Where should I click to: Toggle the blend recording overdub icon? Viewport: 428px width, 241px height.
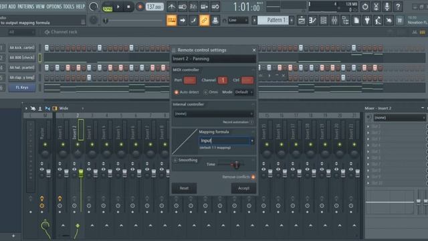point(204,7)
